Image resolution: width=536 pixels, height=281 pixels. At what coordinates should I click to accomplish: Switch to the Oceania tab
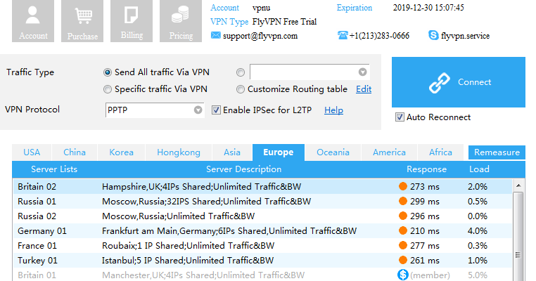pyautogui.click(x=333, y=152)
